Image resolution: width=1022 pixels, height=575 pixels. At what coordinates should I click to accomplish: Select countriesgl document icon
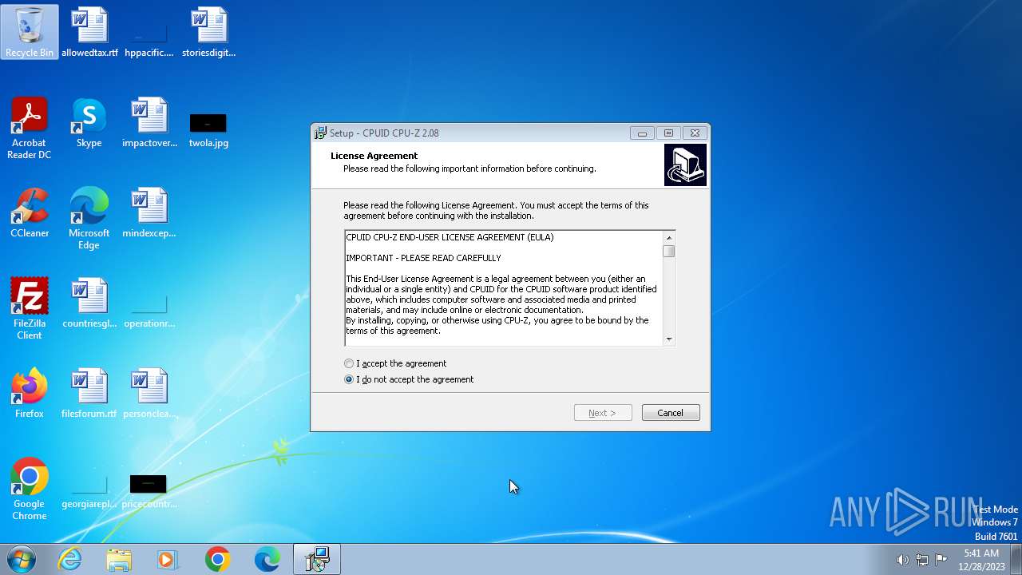[89, 303]
